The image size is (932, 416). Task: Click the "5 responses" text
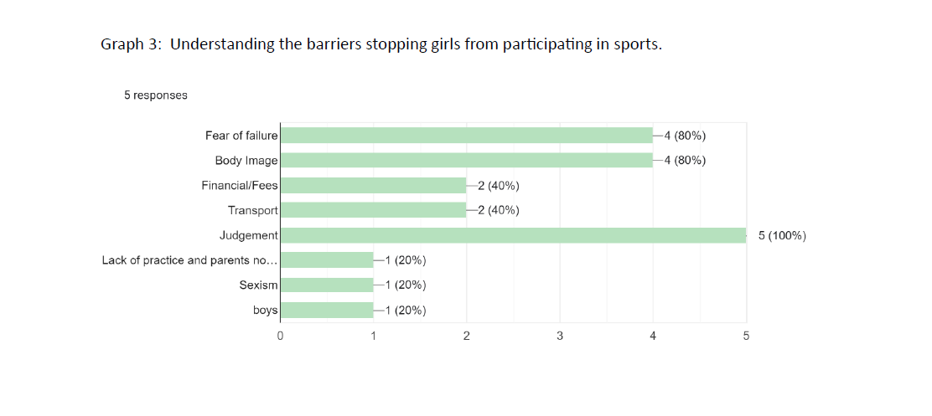pyautogui.click(x=156, y=95)
